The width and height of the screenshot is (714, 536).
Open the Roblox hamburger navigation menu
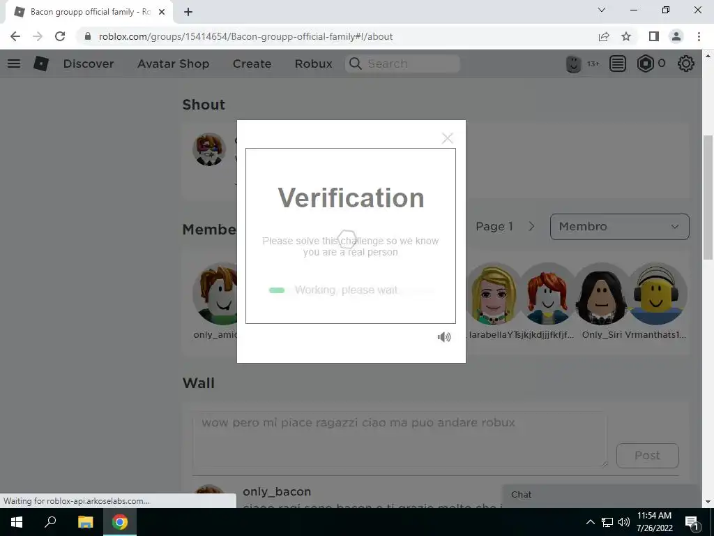tap(14, 64)
